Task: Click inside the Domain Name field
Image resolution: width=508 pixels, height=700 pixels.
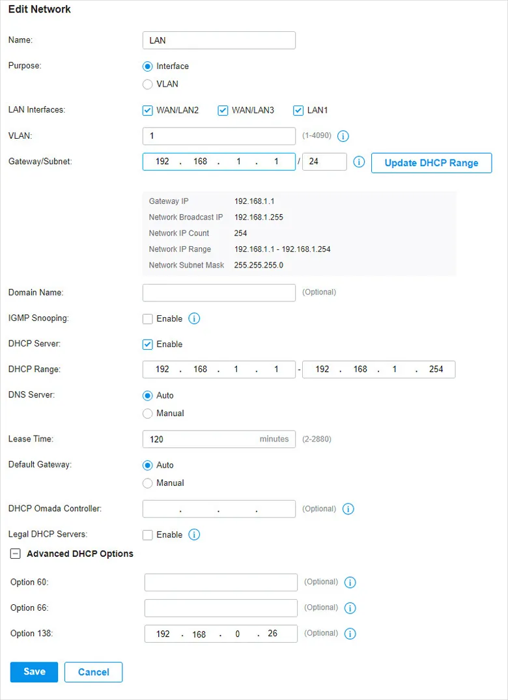Action: click(218, 292)
